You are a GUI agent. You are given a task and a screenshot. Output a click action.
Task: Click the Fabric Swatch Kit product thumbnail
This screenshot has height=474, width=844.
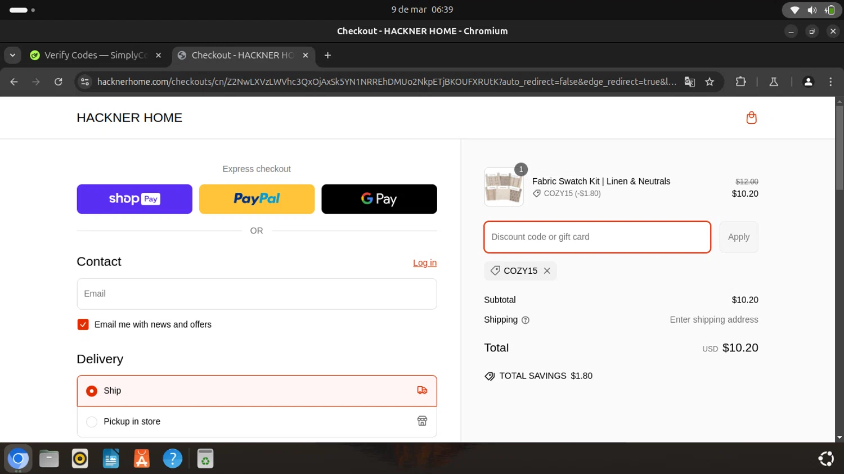point(504,187)
